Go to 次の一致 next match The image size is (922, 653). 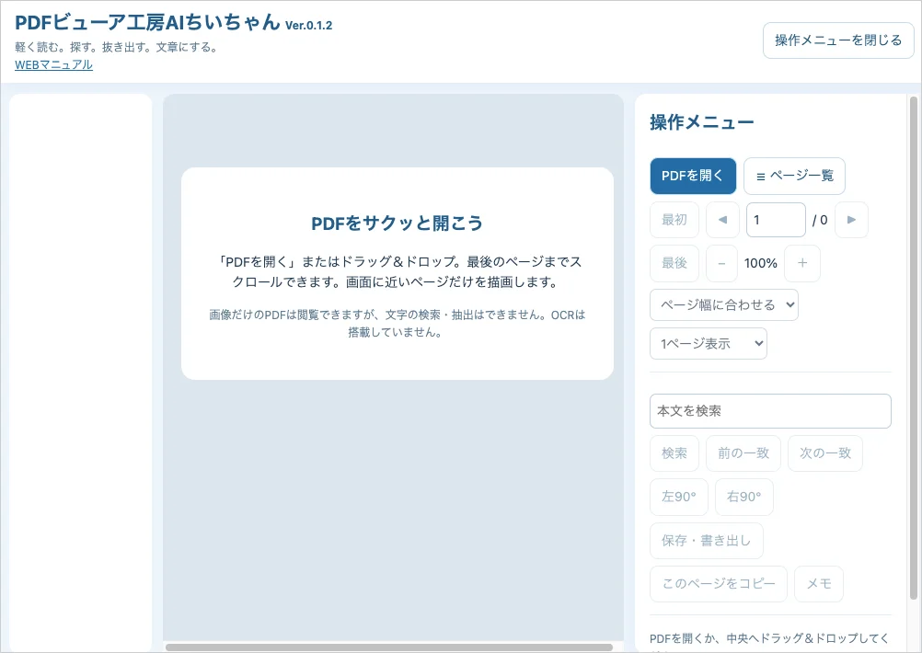coord(825,453)
